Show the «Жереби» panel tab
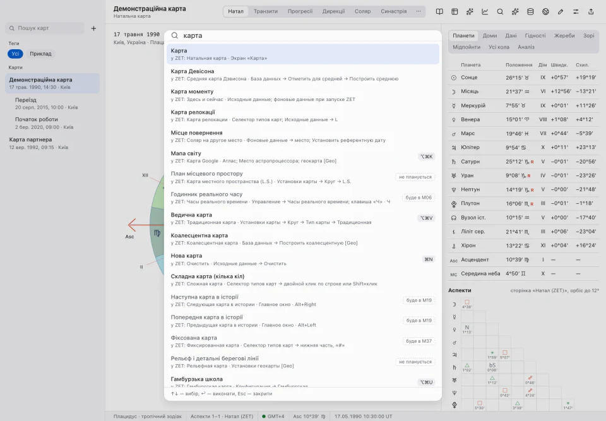The width and height of the screenshot is (606, 421). (x=564, y=35)
